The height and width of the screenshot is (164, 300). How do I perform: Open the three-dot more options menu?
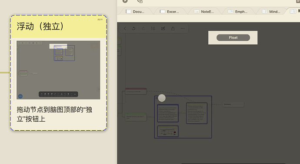coord(183,29)
